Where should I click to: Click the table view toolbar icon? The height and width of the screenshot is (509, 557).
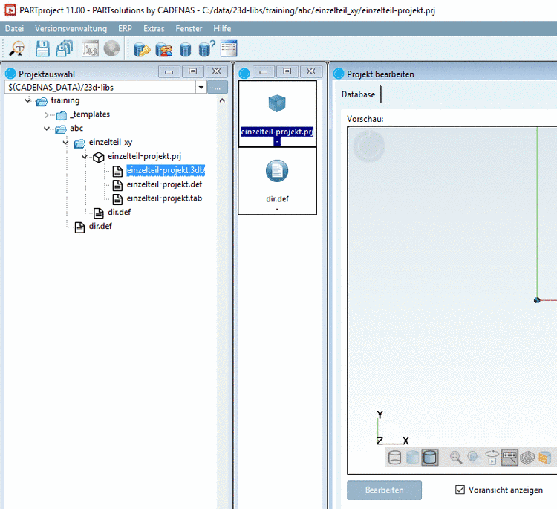229,49
